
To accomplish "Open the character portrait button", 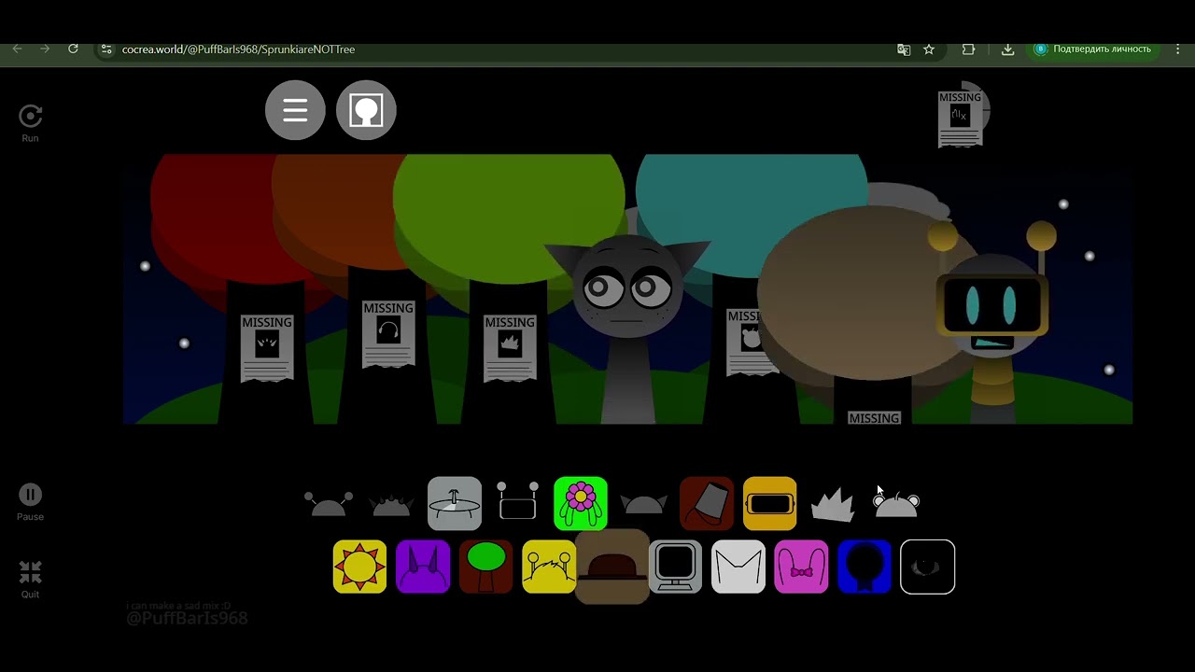I will coord(366,110).
